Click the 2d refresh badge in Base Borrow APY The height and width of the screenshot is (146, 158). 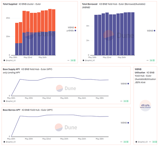tap(126, 142)
